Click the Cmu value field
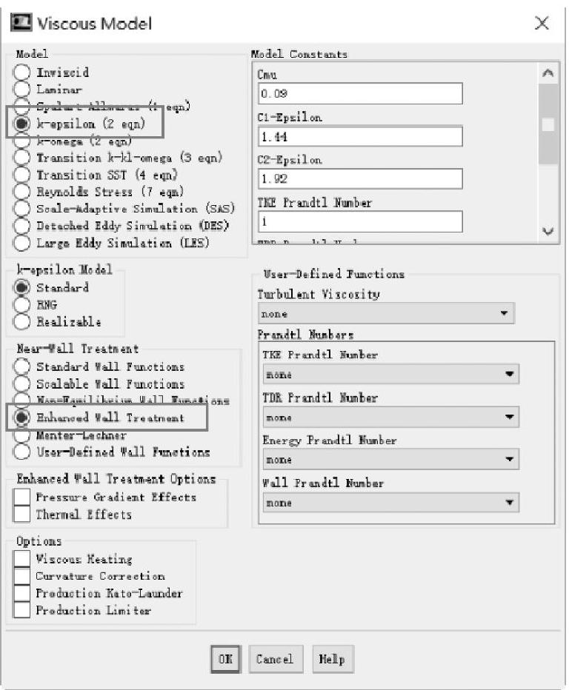 pos(360,93)
